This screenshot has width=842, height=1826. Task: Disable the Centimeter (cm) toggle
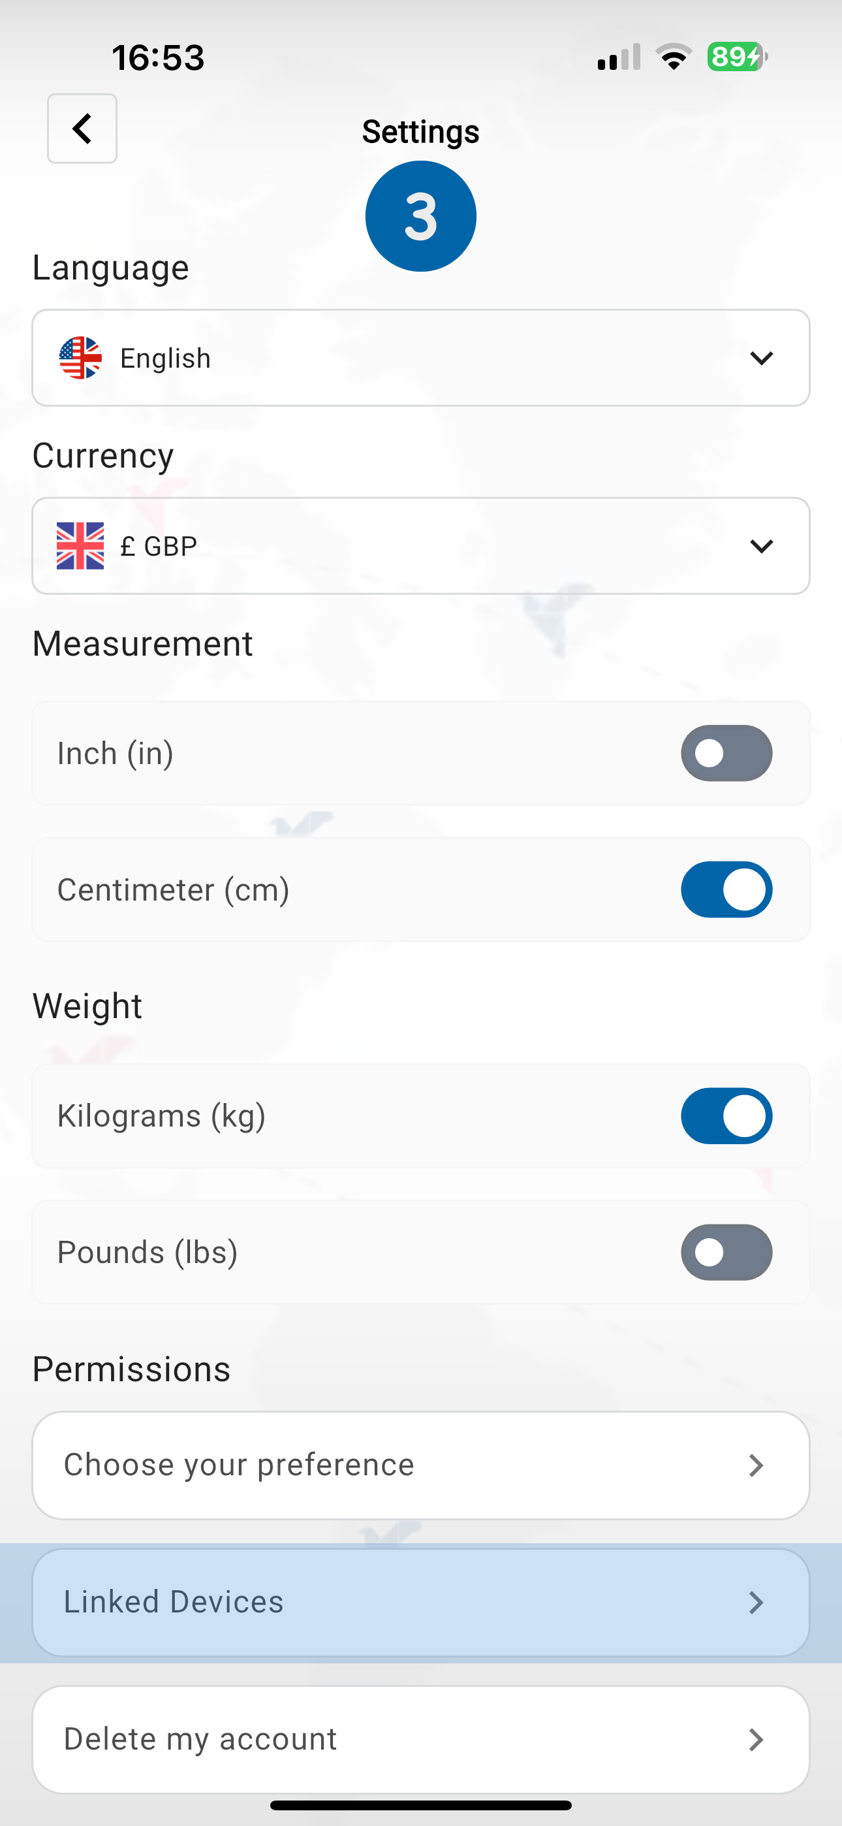pyautogui.click(x=726, y=889)
